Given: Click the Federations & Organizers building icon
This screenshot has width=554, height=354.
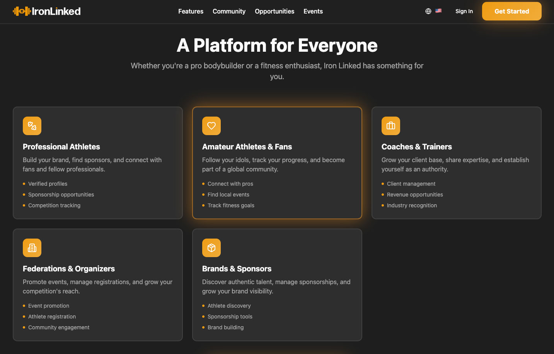Looking at the screenshot, I should pos(32,248).
